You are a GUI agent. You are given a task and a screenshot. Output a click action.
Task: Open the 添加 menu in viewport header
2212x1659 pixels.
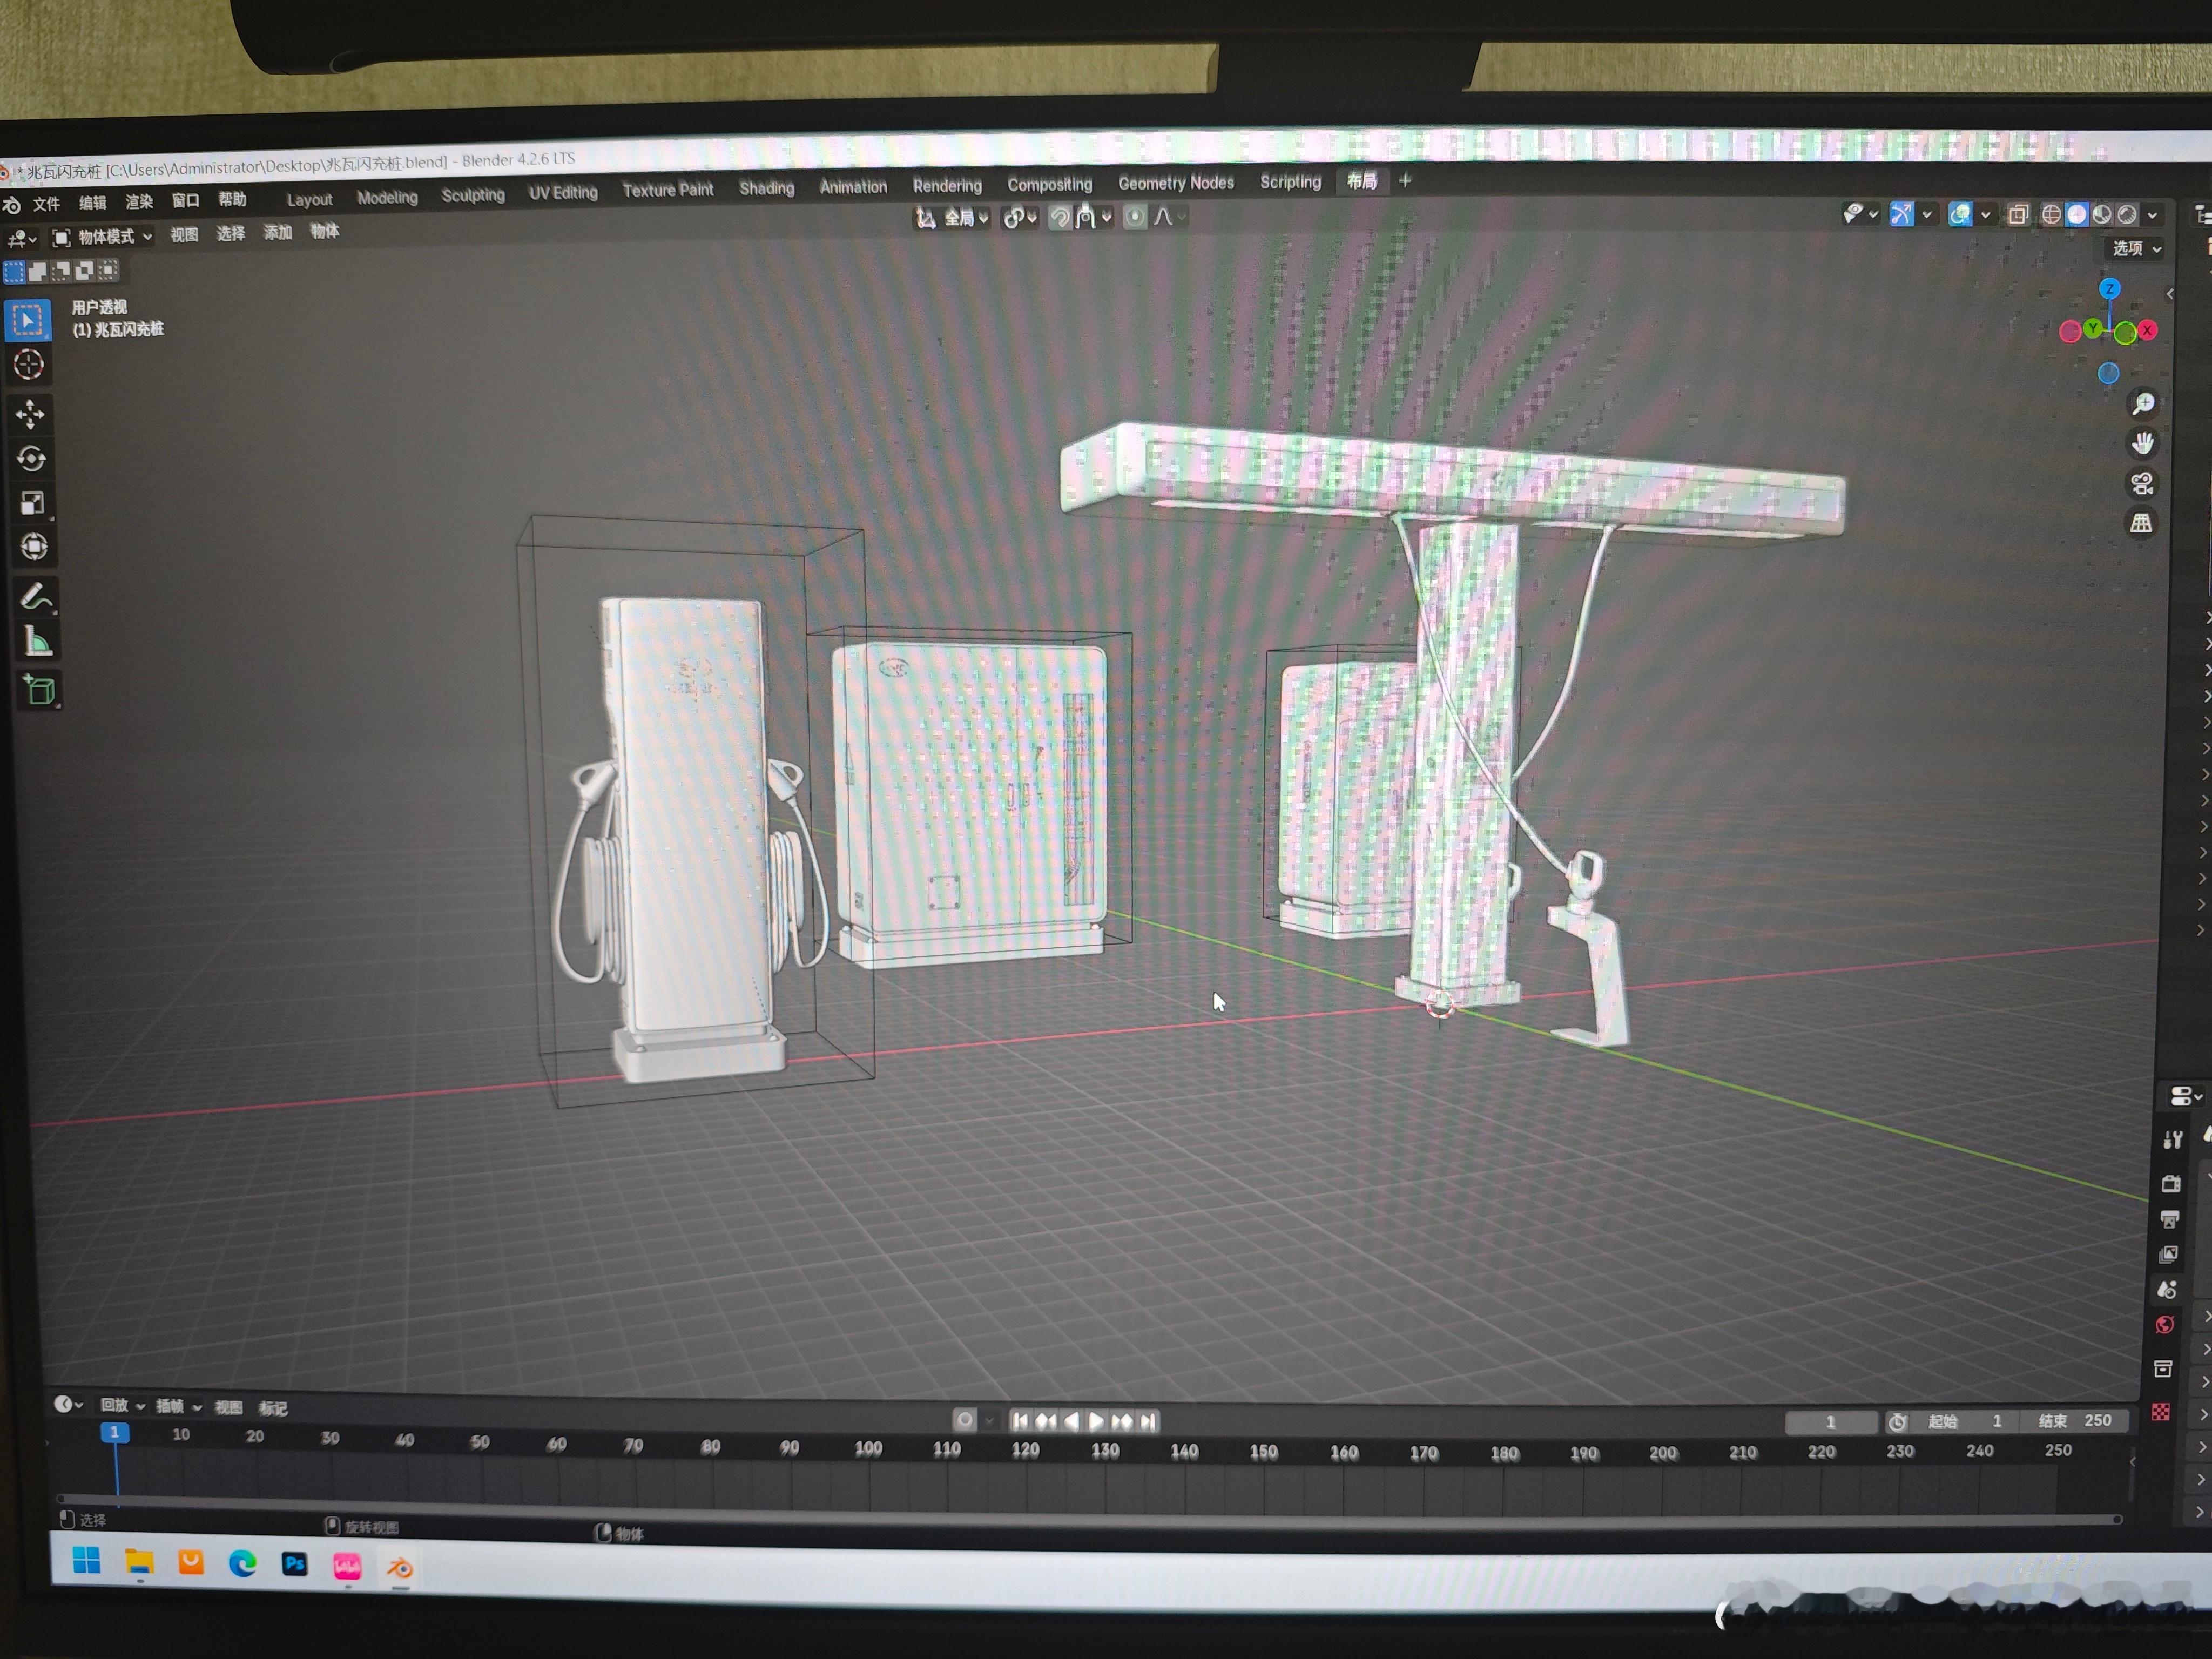(277, 233)
